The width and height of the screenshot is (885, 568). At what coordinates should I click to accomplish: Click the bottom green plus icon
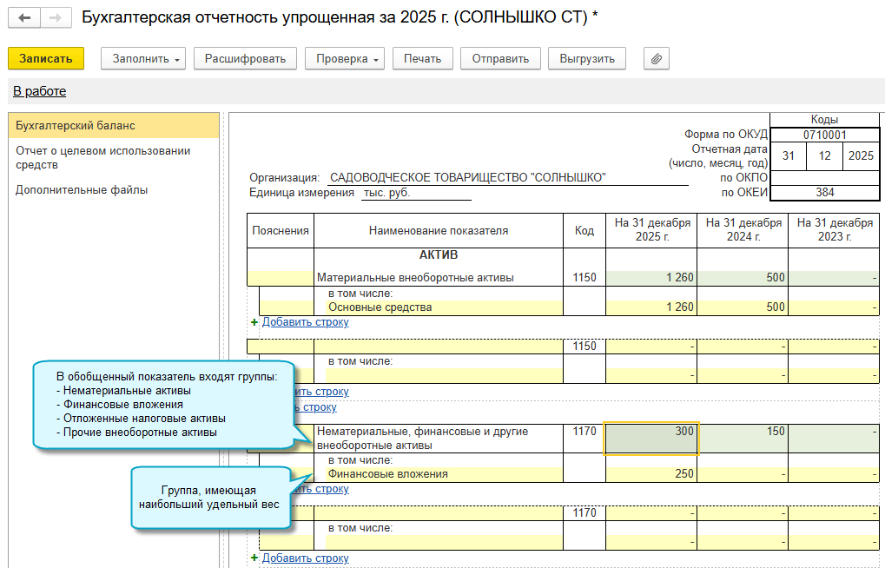254,558
